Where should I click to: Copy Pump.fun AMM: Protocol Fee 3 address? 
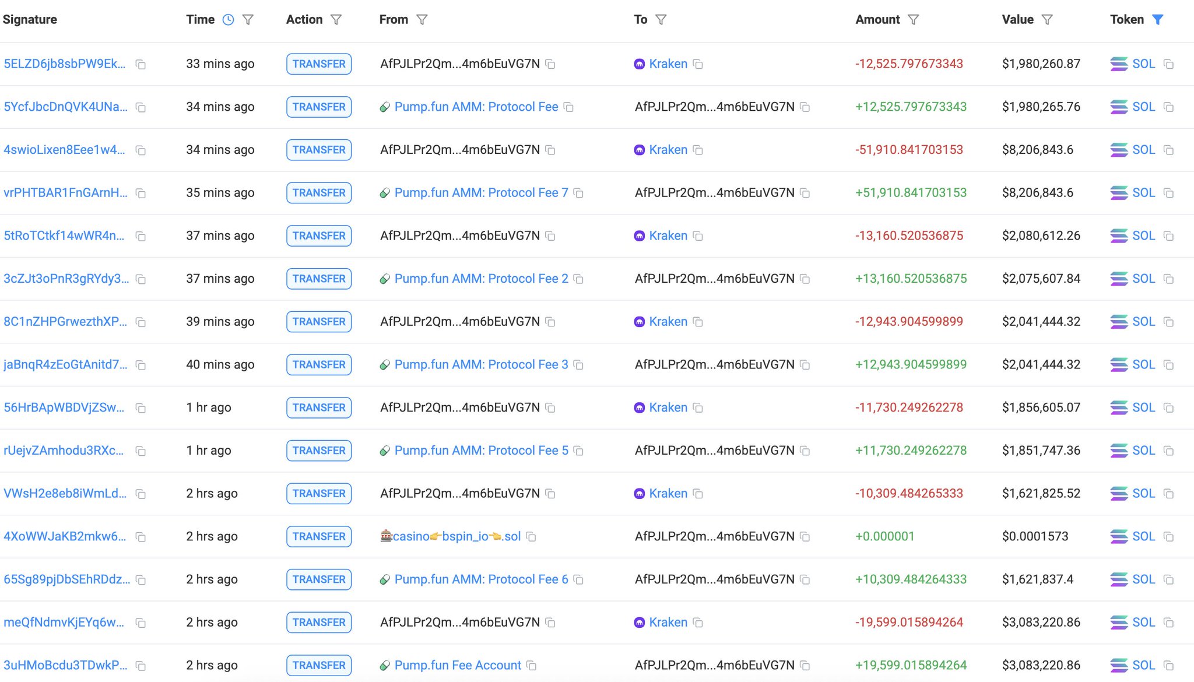tap(578, 365)
